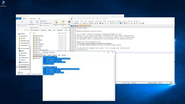Select httpd-manual file in Explorer list
Screen dimensions: 185x104
37,46
